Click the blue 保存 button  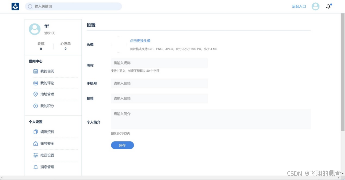(x=122, y=145)
